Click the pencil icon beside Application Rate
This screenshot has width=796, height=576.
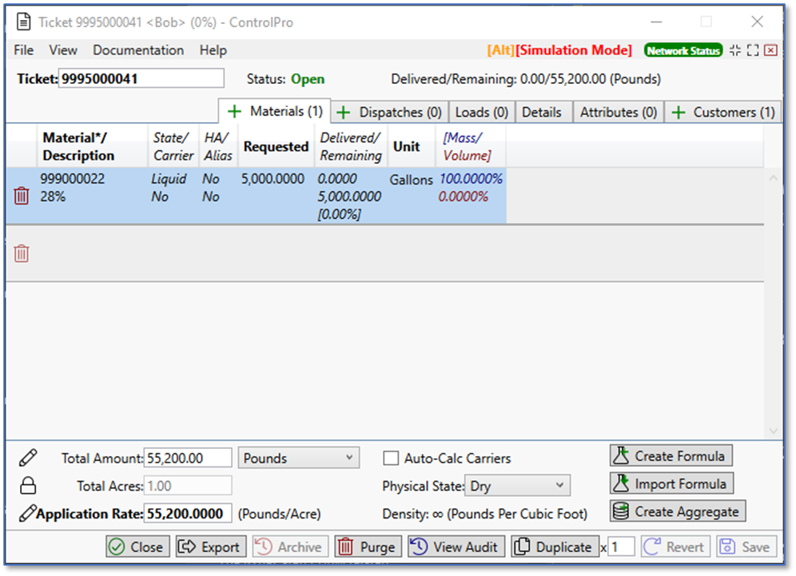click(27, 513)
